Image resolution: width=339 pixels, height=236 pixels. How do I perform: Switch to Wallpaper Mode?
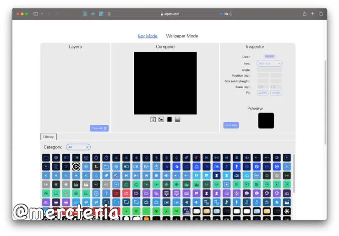tap(182, 36)
